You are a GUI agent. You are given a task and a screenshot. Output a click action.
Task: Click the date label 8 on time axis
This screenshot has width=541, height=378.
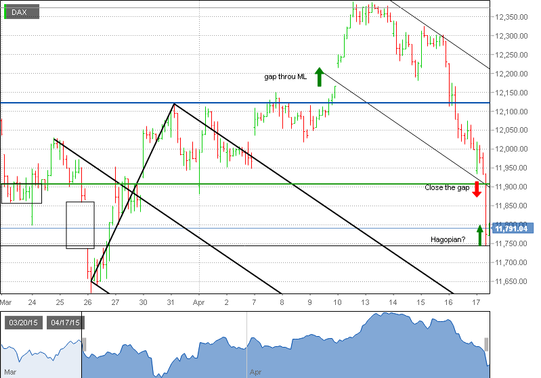[x=282, y=302]
